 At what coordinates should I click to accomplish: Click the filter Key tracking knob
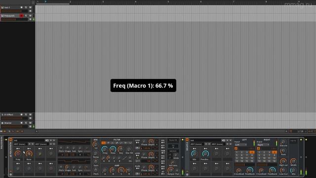120,149
